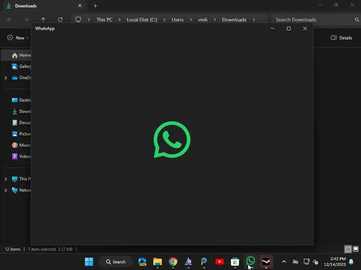The height and width of the screenshot is (270, 361).
Task: Maximize the WhatsApp window
Action: (288, 28)
